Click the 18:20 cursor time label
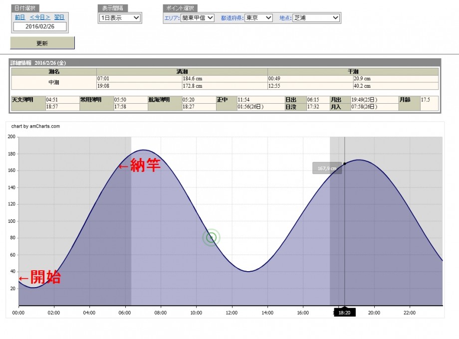The height and width of the screenshot is (339, 459). coord(345,313)
